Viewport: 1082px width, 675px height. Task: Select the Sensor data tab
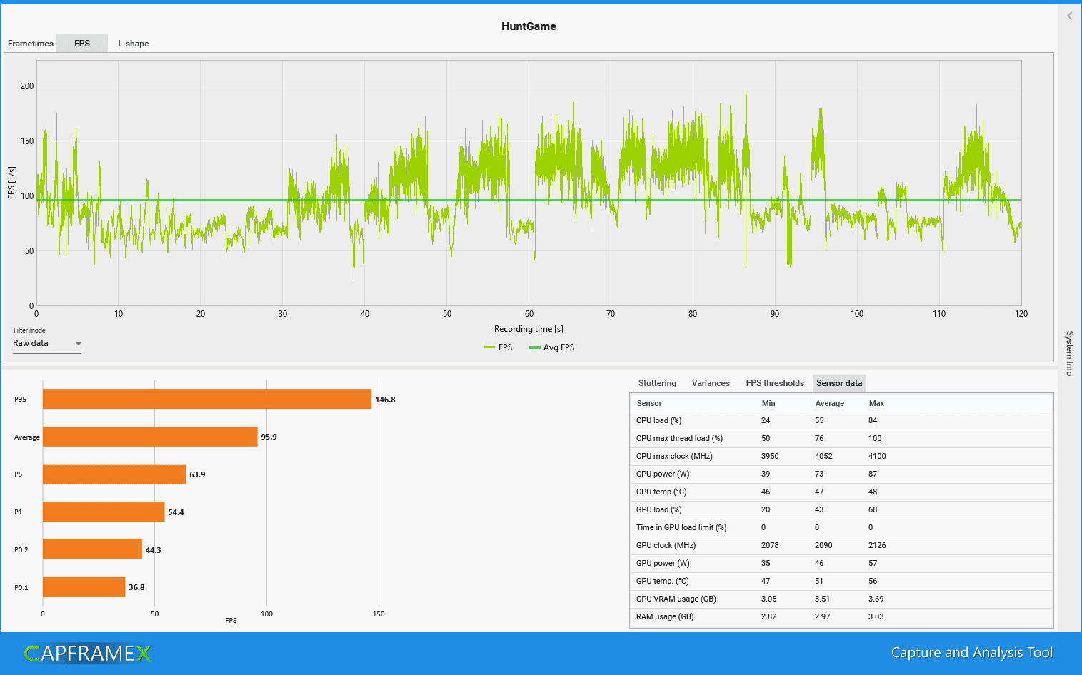point(839,383)
